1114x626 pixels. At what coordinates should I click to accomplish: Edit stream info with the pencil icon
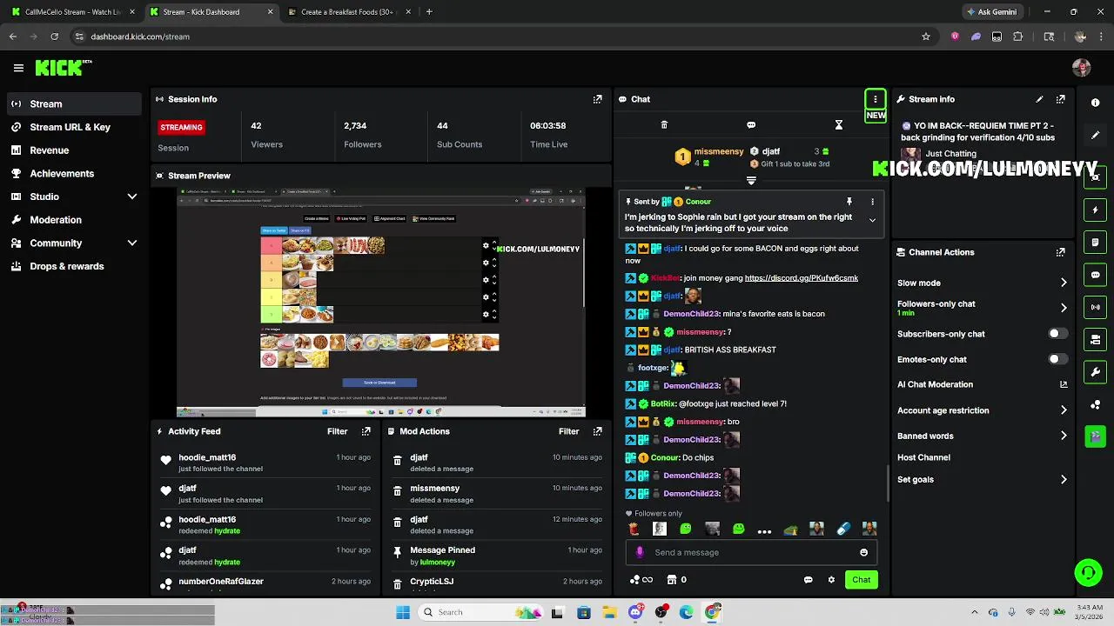[1039, 99]
